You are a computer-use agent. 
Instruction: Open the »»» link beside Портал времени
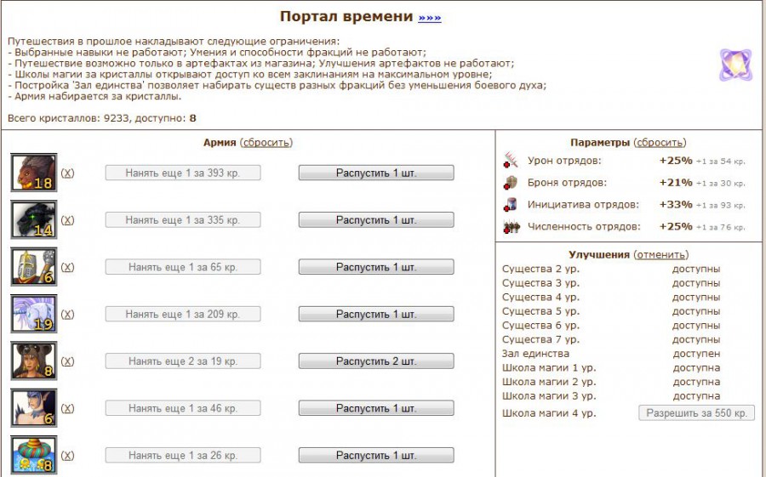point(430,18)
